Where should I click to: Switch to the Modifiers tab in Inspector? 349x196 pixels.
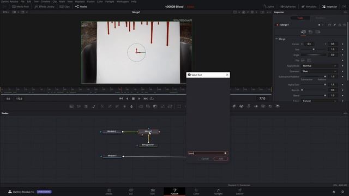321,18
